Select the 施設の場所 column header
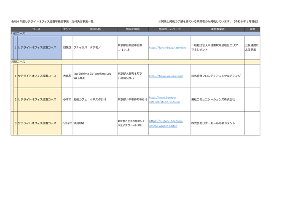The image size is (295, 208). click(133, 29)
